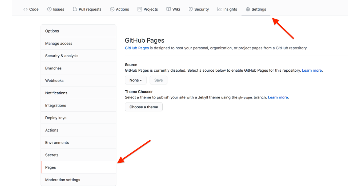The width and height of the screenshot is (348, 187).
Task: Open Webhooks settings
Action: click(x=78, y=80)
